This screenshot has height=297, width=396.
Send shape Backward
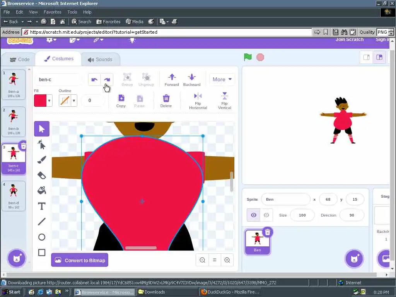tap(192, 80)
